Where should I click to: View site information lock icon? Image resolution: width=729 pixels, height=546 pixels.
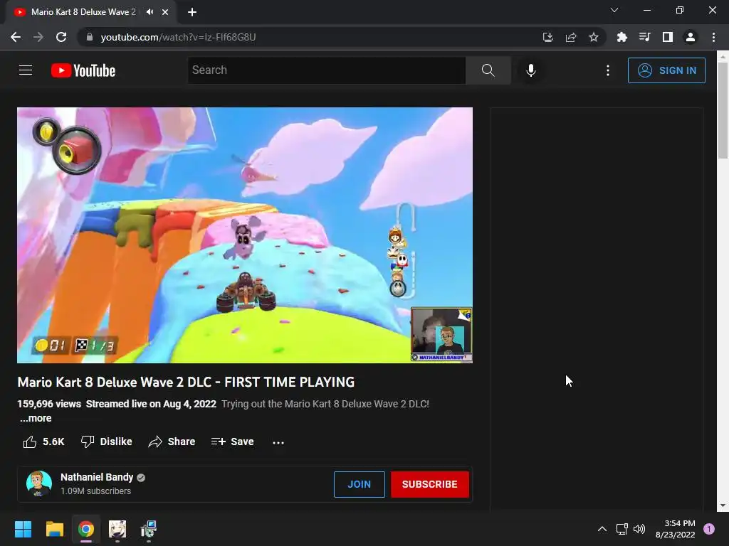[90, 37]
